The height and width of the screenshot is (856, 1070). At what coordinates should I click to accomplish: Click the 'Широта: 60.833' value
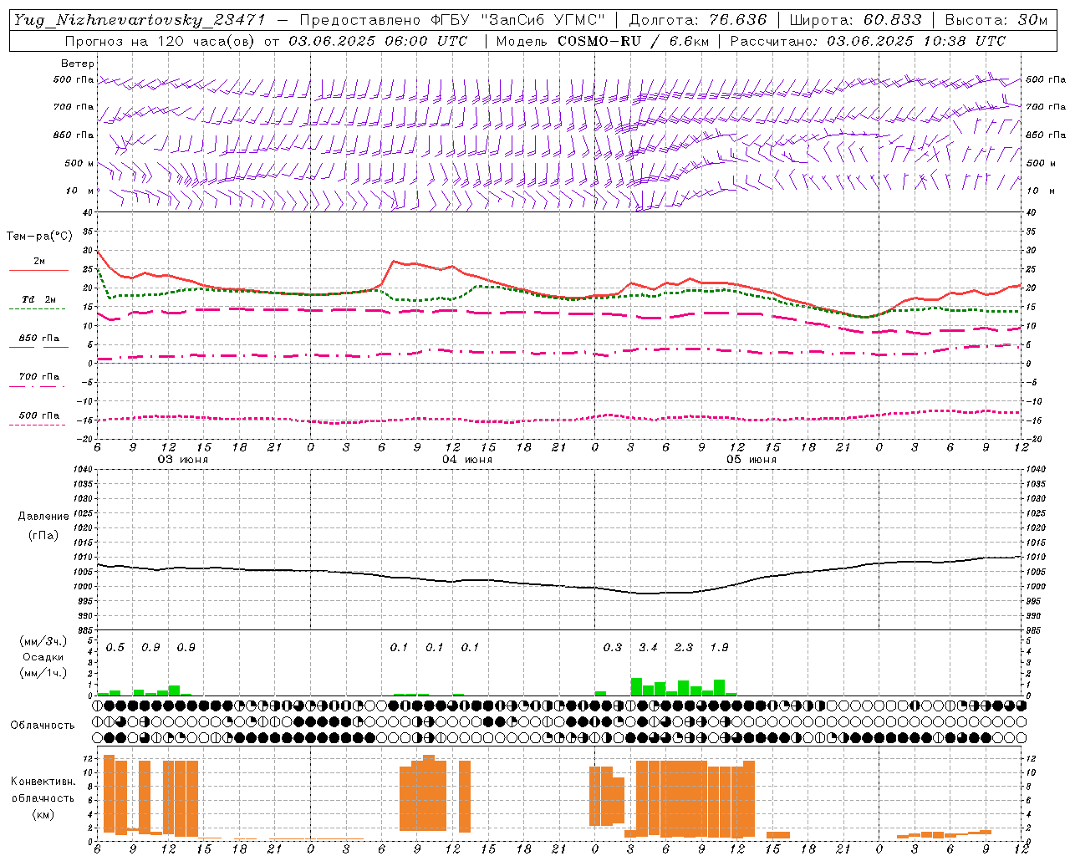click(856, 20)
